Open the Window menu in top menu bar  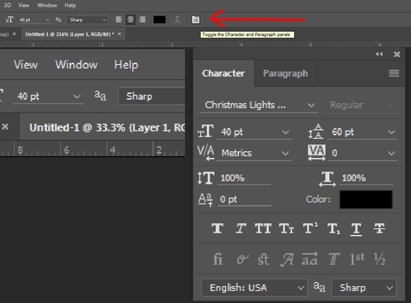pos(47,5)
